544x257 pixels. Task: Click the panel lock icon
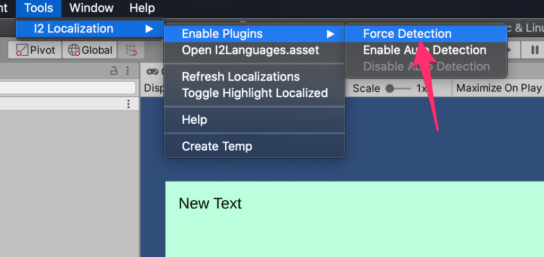pyautogui.click(x=114, y=71)
